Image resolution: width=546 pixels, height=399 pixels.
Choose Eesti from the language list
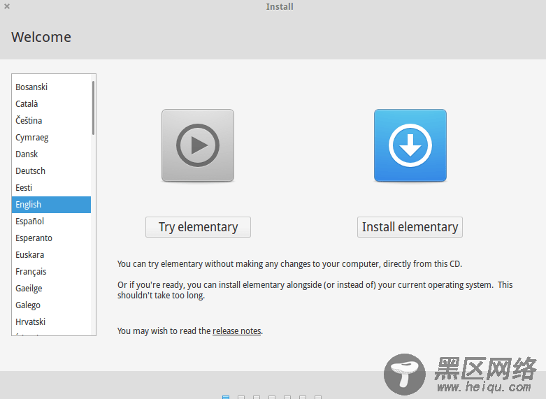[51, 188]
